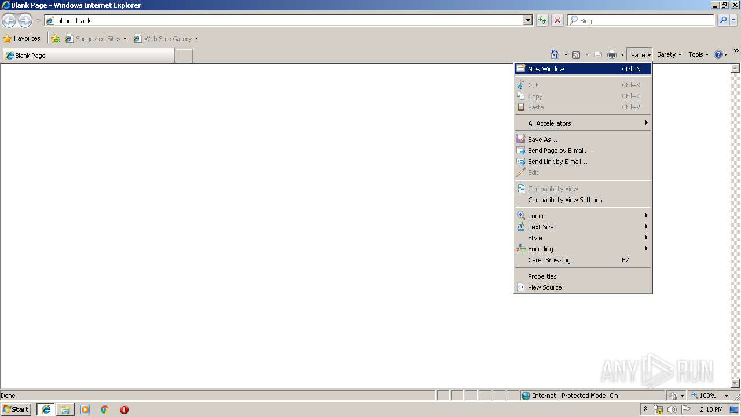Open address bar history dropdown

(x=528, y=20)
